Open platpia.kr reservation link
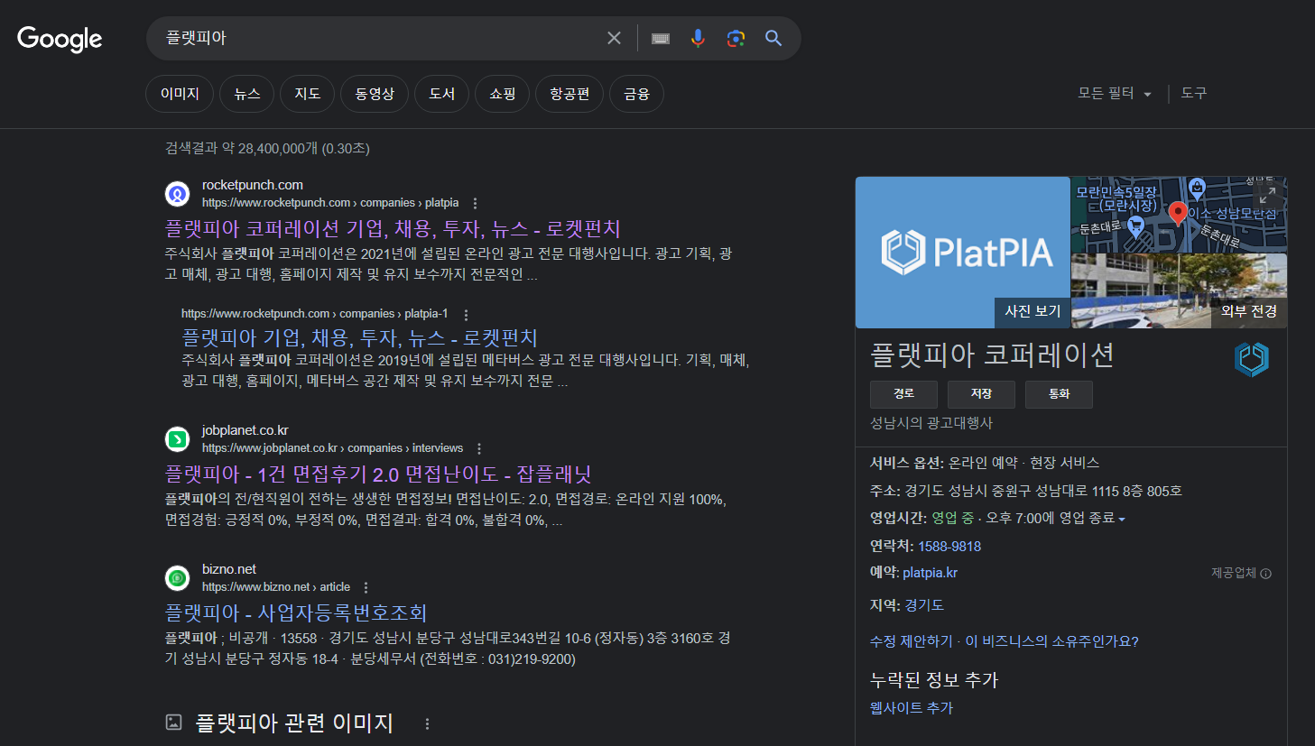Image resolution: width=1315 pixels, height=746 pixels. tap(930, 573)
